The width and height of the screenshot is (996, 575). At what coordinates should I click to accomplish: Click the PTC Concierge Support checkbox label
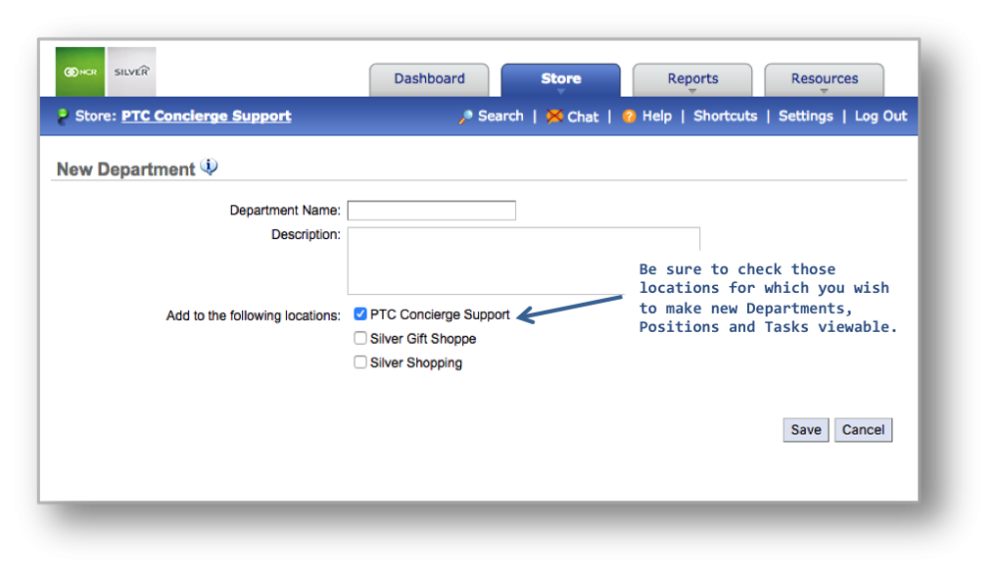coord(439,315)
